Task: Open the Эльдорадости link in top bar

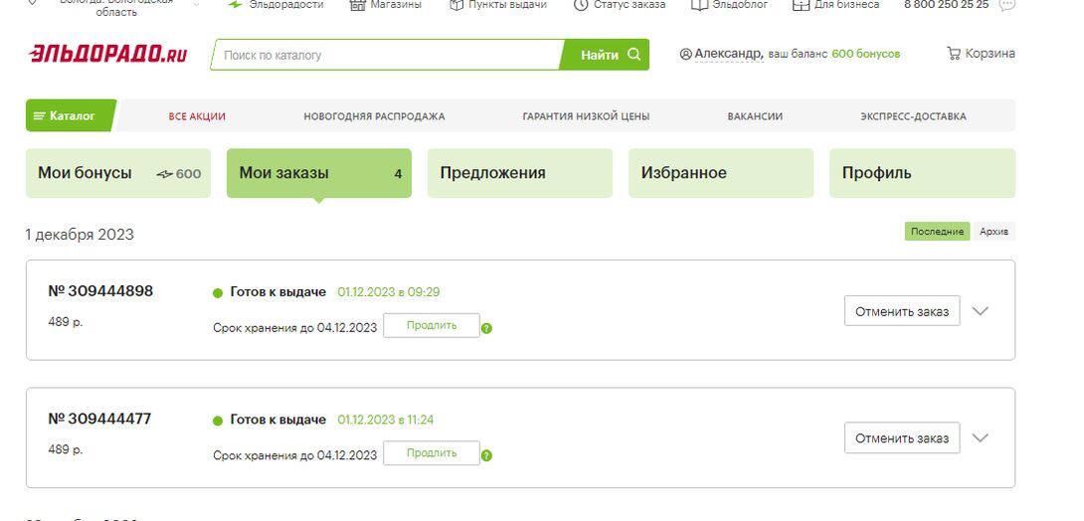Action: (275, 4)
